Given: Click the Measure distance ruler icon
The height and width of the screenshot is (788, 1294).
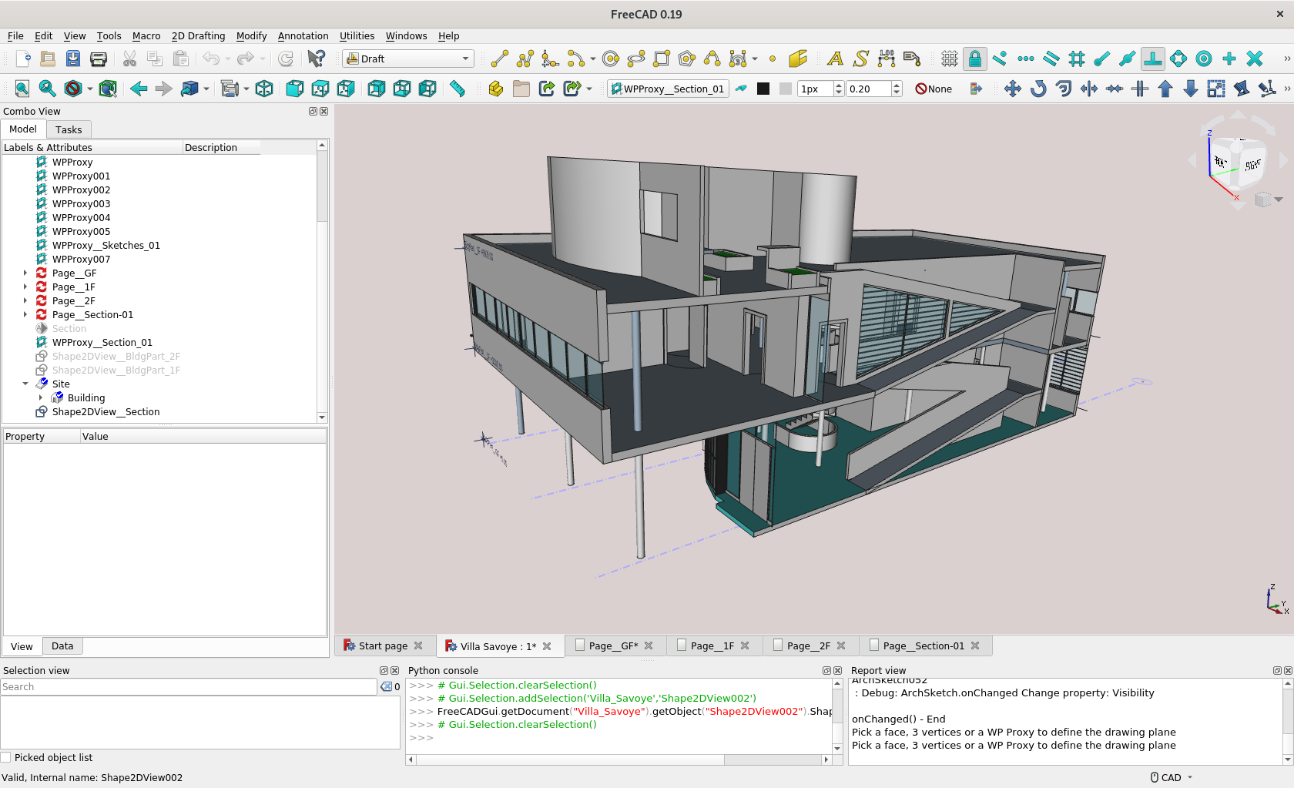Looking at the screenshot, I should pyautogui.click(x=458, y=89).
